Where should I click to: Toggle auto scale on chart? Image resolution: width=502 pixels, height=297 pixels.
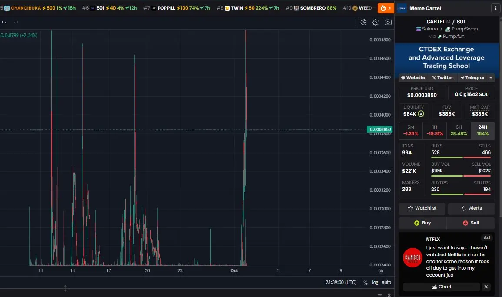[x=386, y=282]
